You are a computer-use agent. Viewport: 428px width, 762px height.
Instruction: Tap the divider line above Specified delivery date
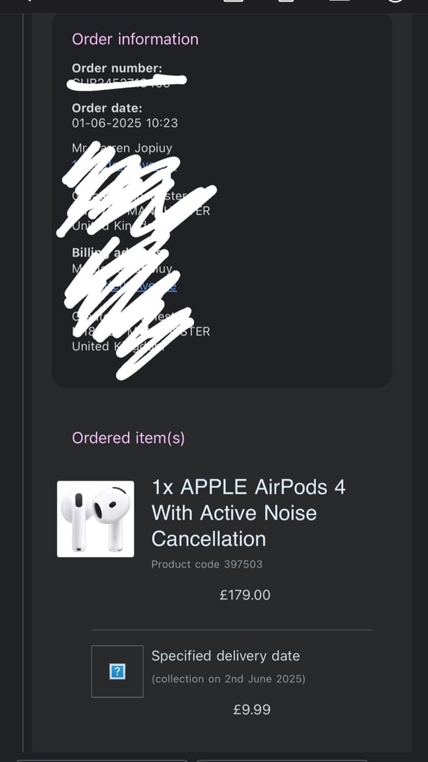[x=232, y=630]
